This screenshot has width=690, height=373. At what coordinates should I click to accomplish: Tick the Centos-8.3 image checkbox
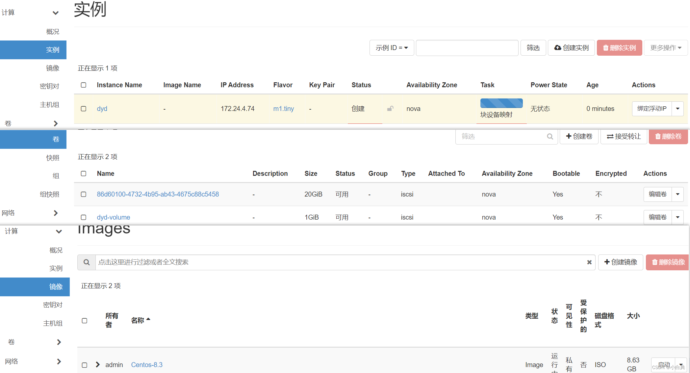85,365
